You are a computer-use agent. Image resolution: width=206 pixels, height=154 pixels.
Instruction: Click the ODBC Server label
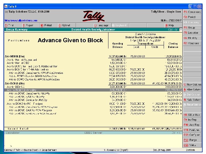(93, 133)
